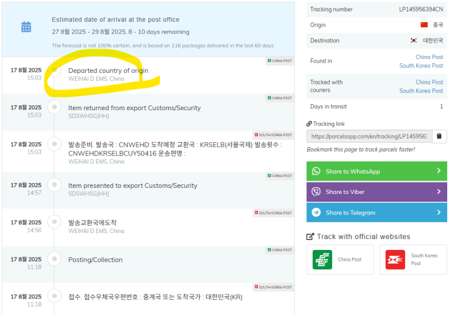Viewport: 452px width, 315px height.
Task: Click China Post badge on Item returned row
Action: [280, 98]
